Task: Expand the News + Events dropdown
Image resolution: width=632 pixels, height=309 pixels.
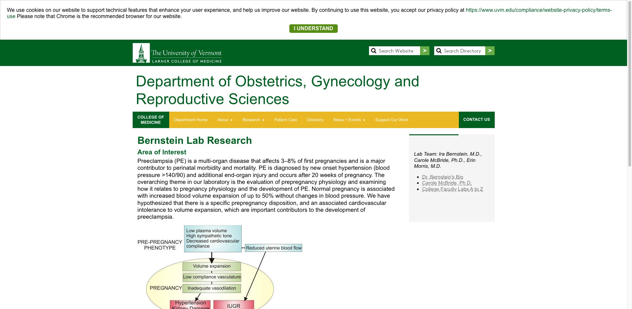Action: (x=349, y=120)
